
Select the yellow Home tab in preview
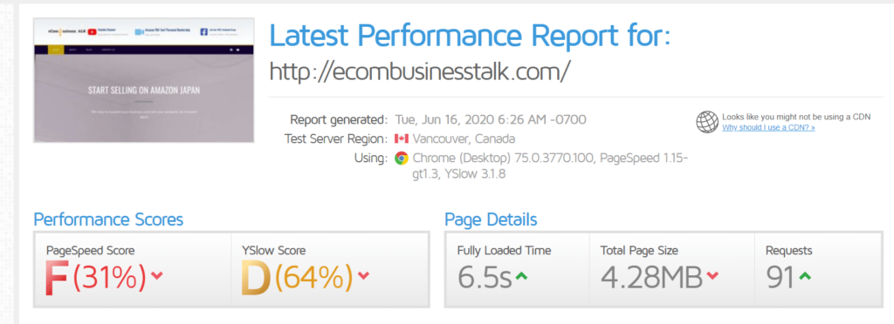56,50
